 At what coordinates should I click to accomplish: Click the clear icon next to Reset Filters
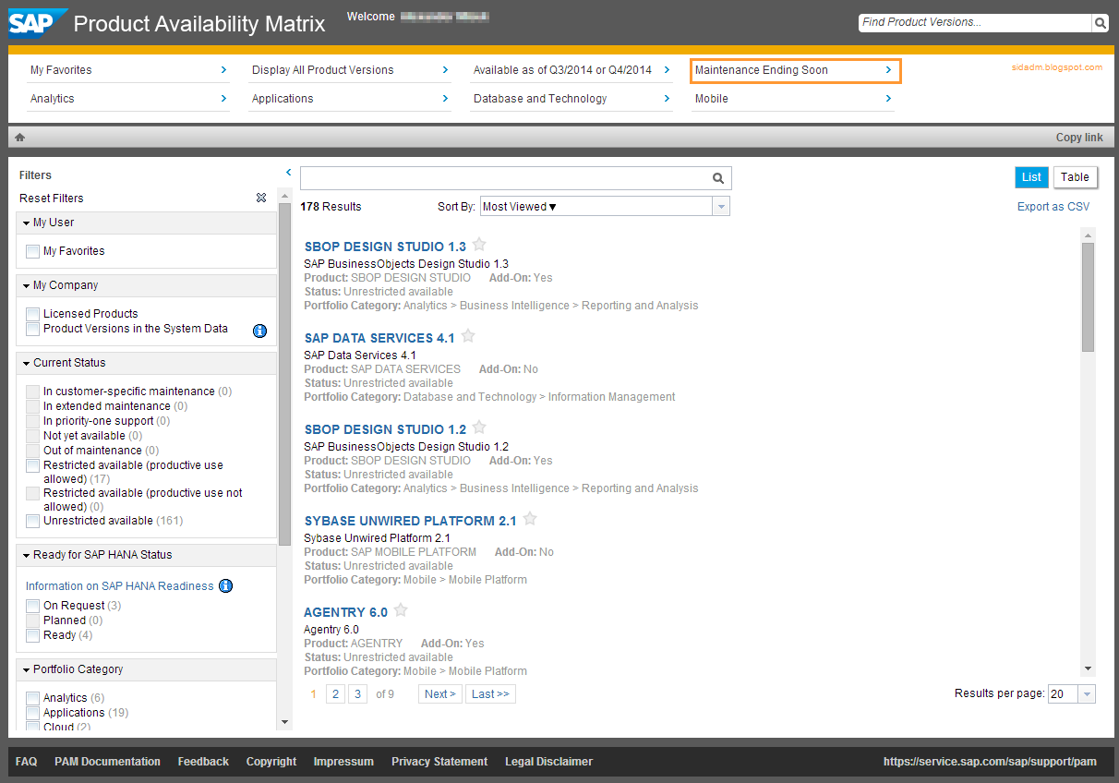261,198
